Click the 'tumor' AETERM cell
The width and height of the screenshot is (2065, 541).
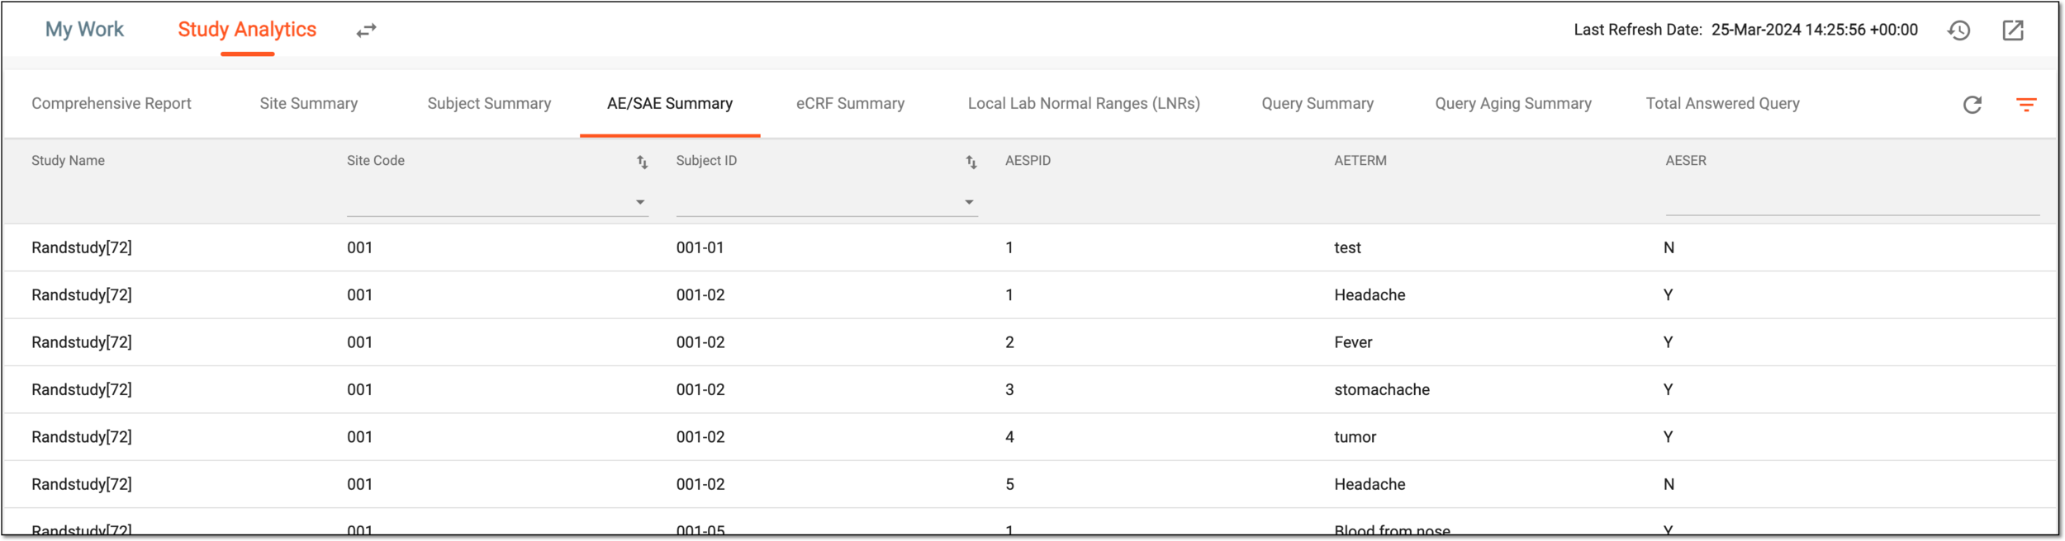tap(1355, 437)
